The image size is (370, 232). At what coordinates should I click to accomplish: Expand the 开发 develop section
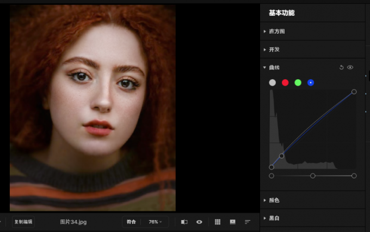[274, 49]
